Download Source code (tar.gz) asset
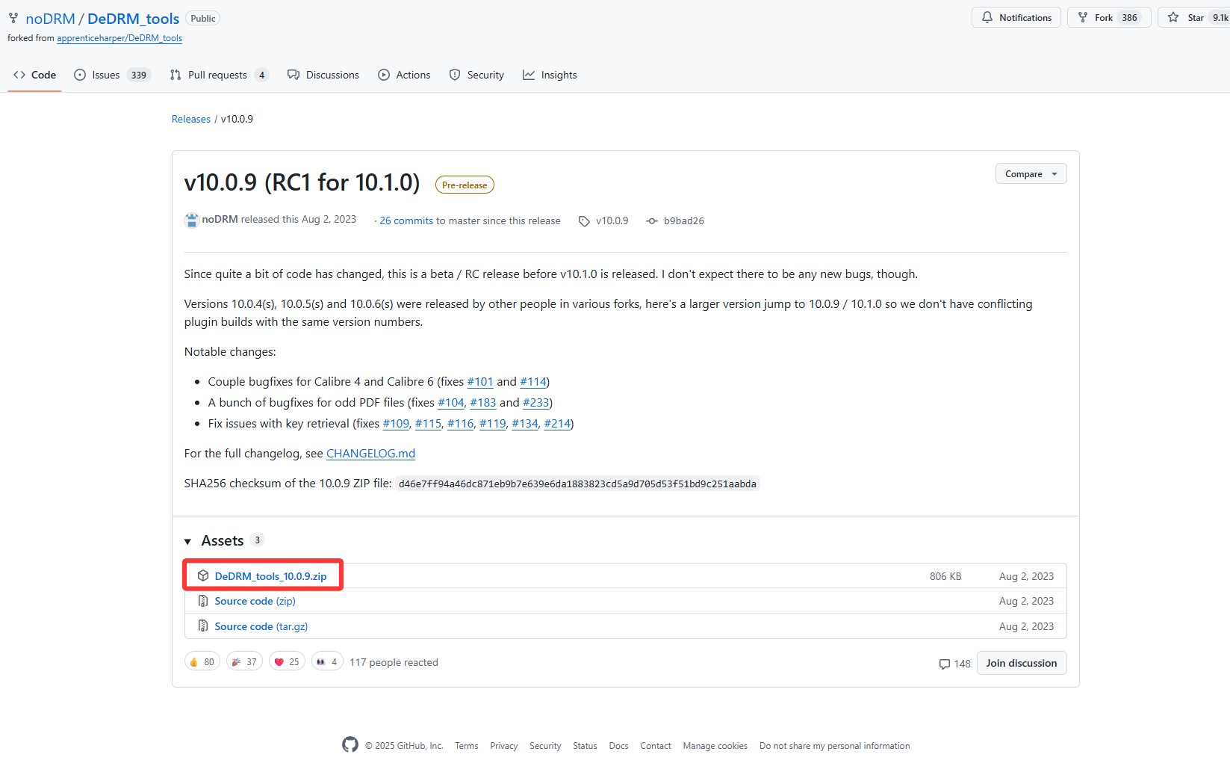Viewport: 1230px width, 781px height. [261, 626]
